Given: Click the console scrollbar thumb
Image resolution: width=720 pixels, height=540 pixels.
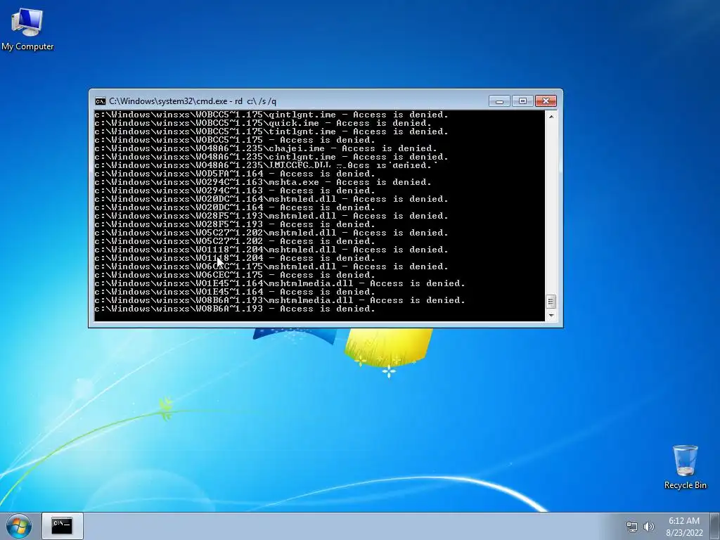Looking at the screenshot, I should (x=551, y=302).
